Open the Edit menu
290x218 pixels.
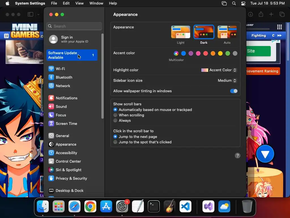click(x=66, y=3)
